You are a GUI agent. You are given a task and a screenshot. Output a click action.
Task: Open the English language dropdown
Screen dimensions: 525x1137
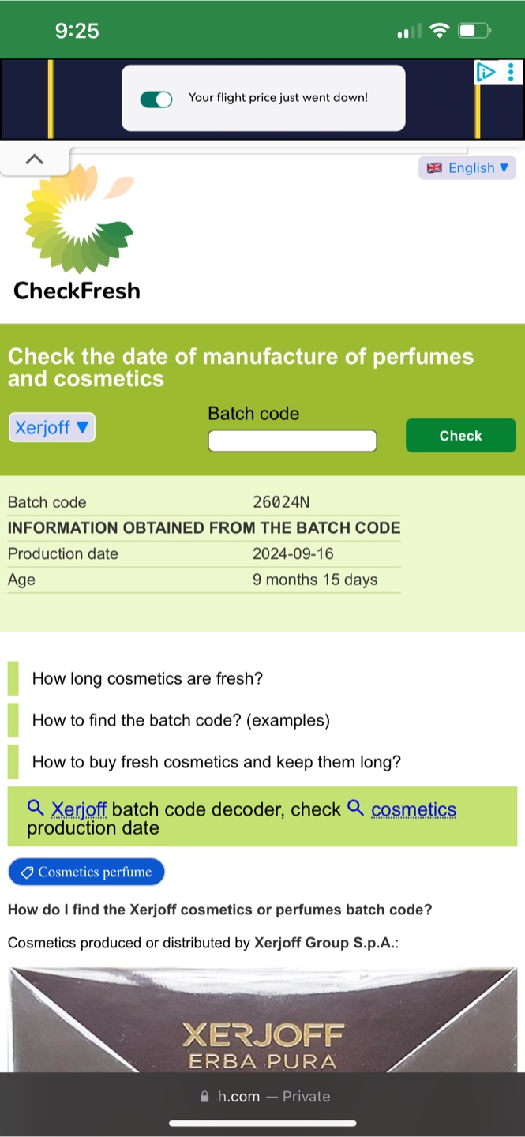[467, 168]
